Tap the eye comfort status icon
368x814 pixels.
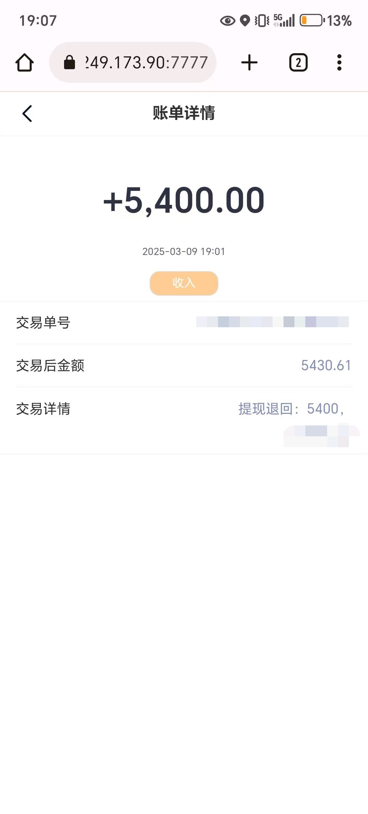pyautogui.click(x=228, y=21)
